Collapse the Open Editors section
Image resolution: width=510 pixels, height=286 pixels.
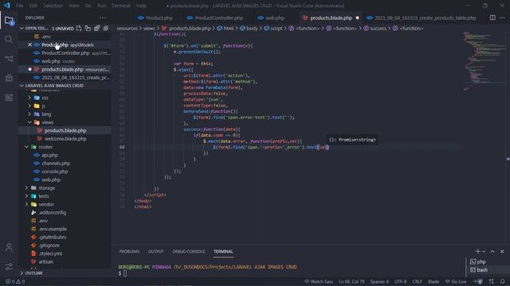click(x=22, y=29)
